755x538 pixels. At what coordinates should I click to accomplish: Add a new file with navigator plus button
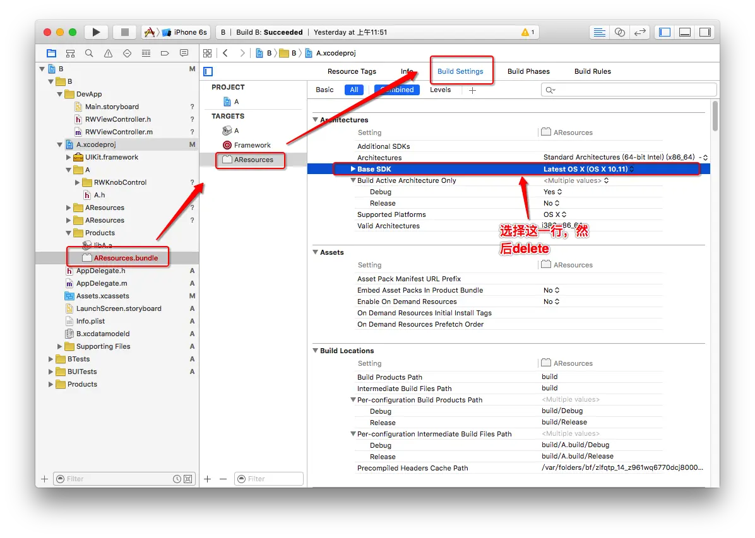click(x=44, y=479)
